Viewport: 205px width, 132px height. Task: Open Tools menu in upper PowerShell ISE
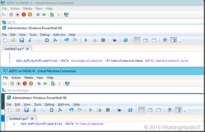tap(33, 35)
